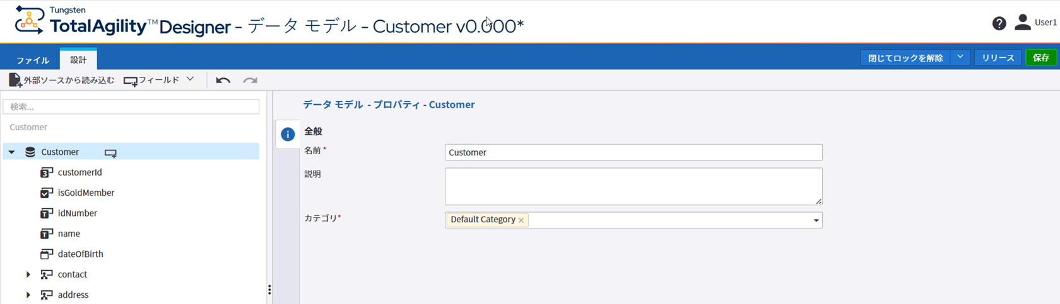1060x304 pixels.
Task: Remove the Default Category tag
Action: (x=521, y=220)
